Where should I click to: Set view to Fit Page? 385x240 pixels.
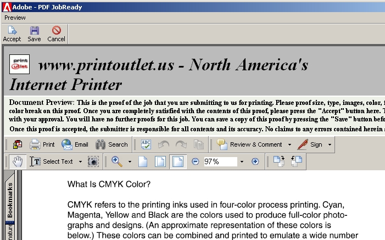pyautogui.click(x=160, y=161)
